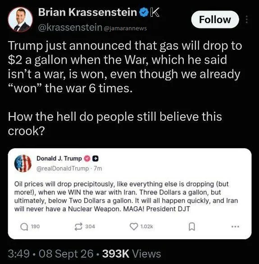The image size is (259, 264).
Task: Open the Brian Krassenstein display name
Action: (87, 12)
